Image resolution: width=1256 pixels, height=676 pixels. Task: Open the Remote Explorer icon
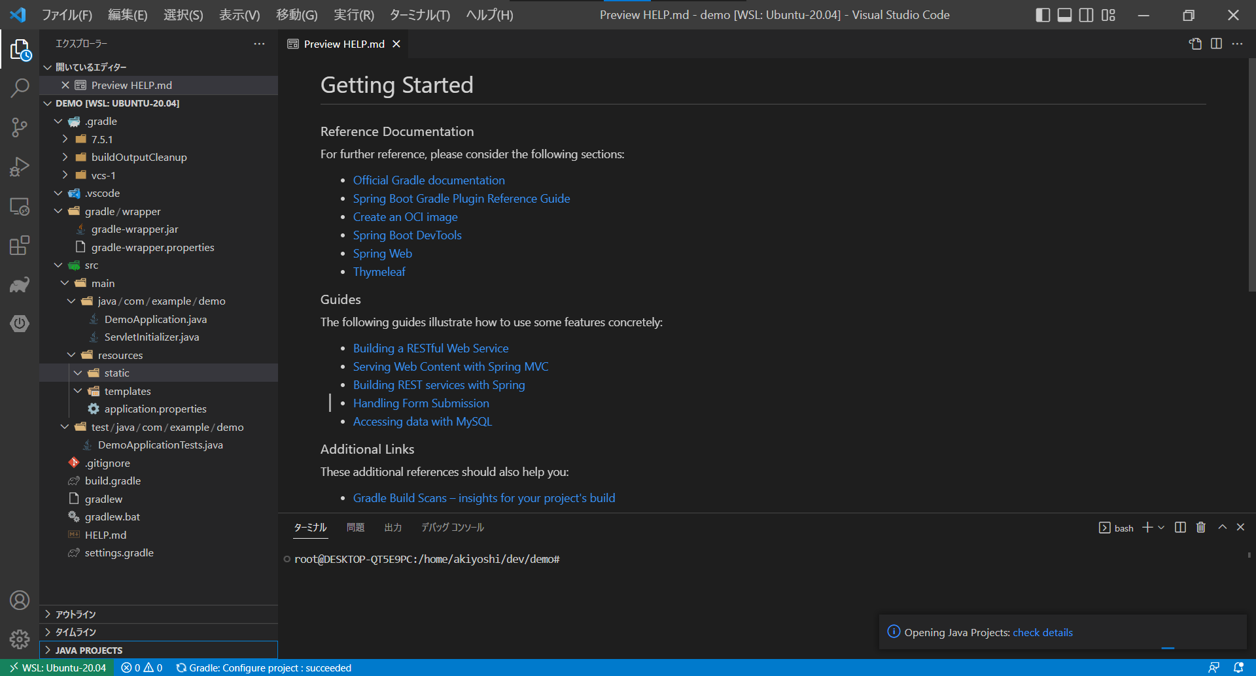coord(20,207)
